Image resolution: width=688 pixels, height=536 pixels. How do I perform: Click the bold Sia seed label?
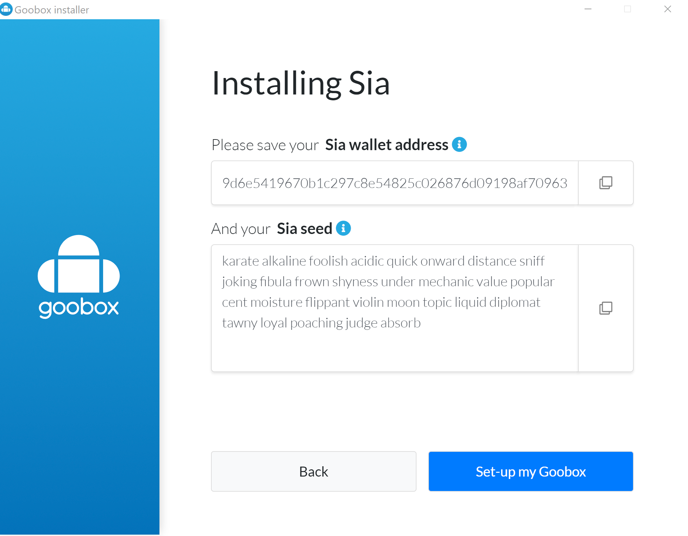pyautogui.click(x=304, y=228)
